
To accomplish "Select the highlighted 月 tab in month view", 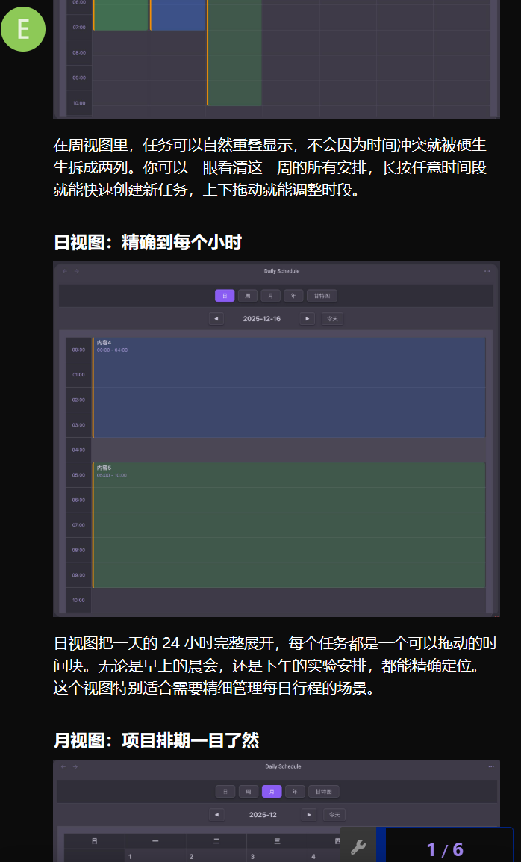I will pos(272,792).
